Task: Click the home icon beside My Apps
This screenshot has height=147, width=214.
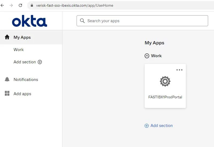Action: (x=7, y=37)
